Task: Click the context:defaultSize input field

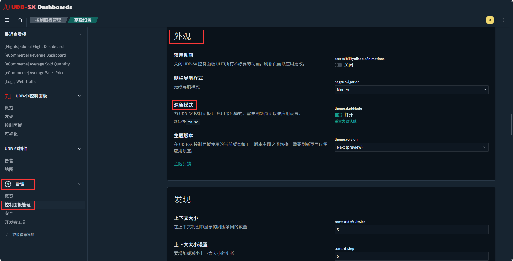Action: (411, 230)
